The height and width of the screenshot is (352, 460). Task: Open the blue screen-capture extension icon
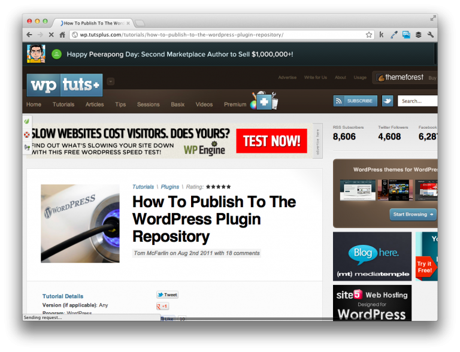tap(406, 35)
